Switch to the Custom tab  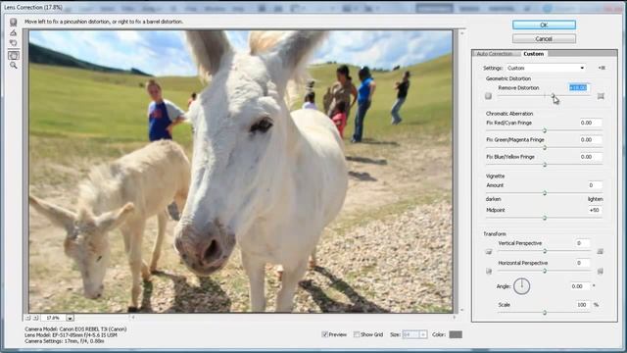coord(533,54)
